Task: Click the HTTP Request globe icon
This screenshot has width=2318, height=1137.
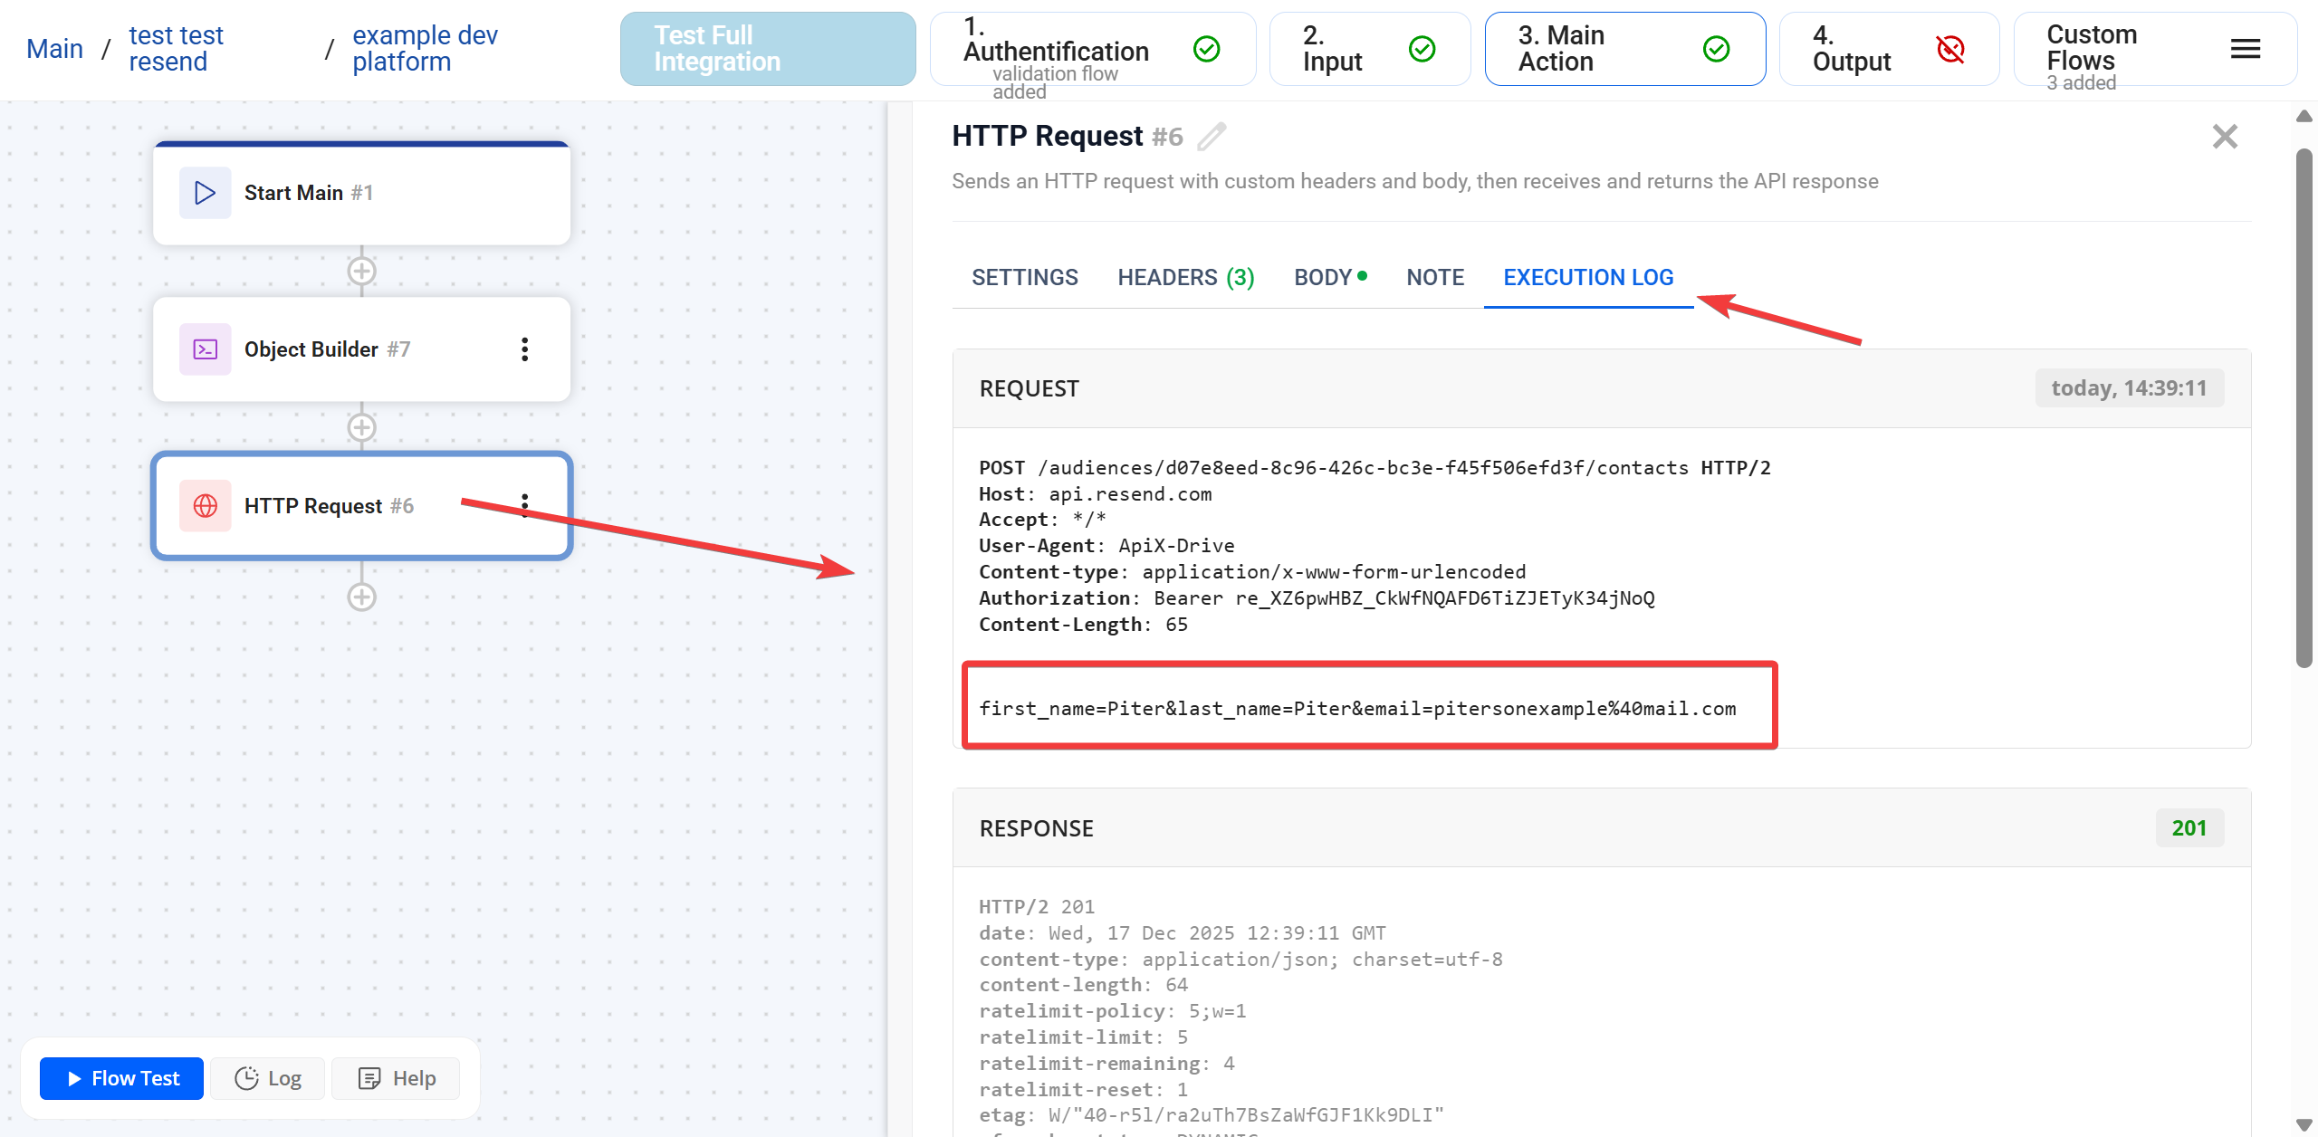Action: tap(205, 505)
